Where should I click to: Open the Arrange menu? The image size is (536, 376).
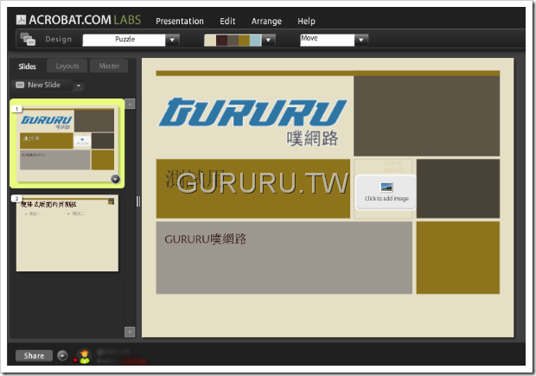[x=266, y=22]
